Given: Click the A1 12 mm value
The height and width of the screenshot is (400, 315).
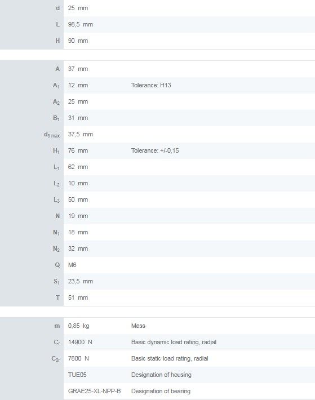Looking at the screenshot, I should point(78,85).
